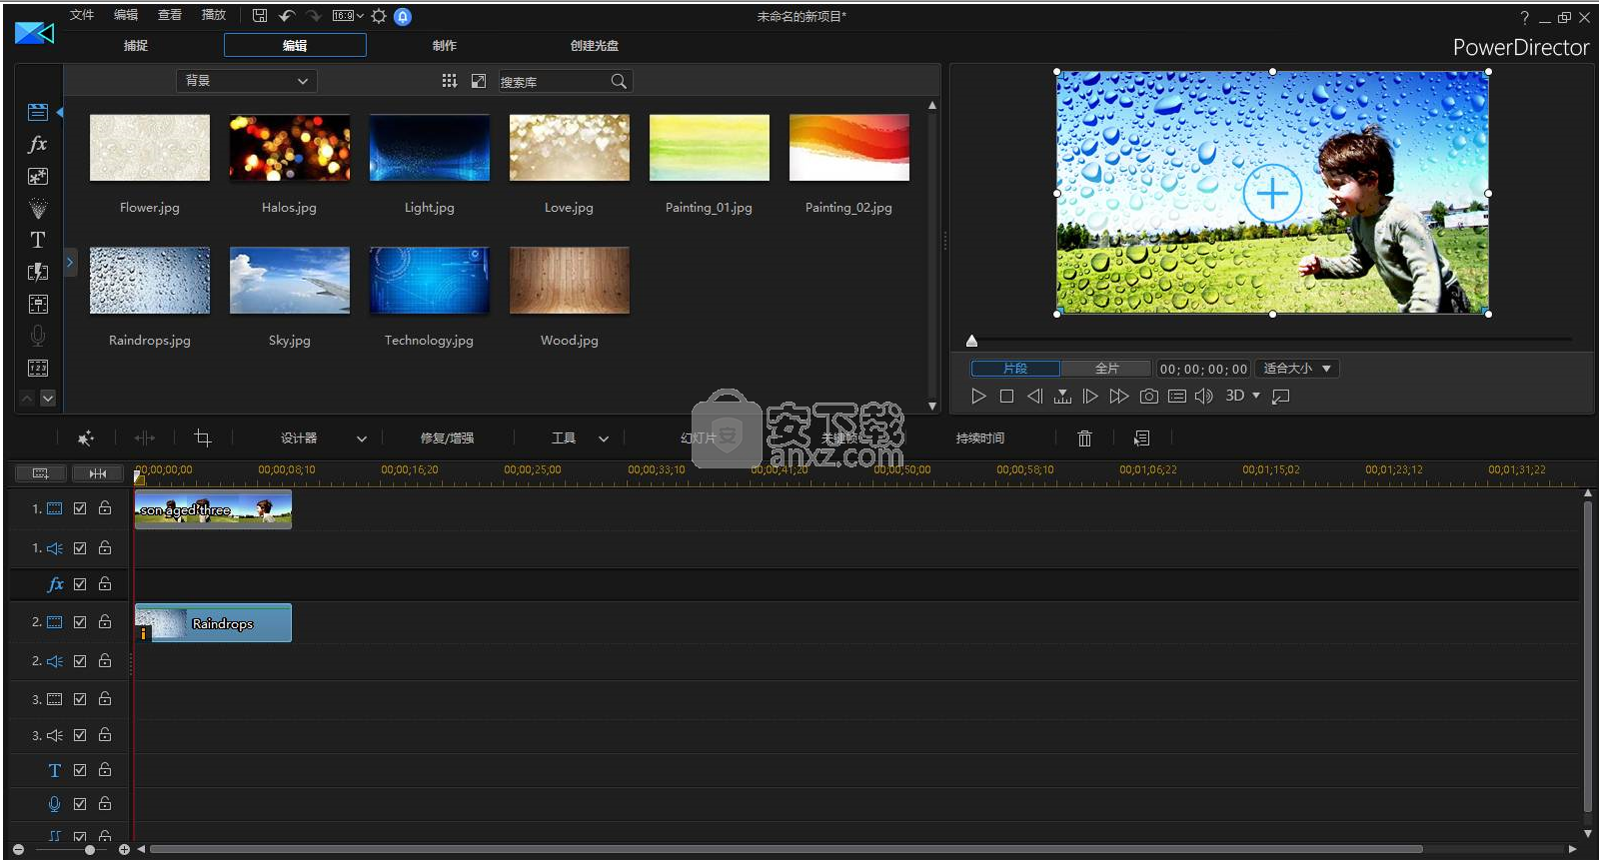Toggle video track 2 enable checkbox

80,621
